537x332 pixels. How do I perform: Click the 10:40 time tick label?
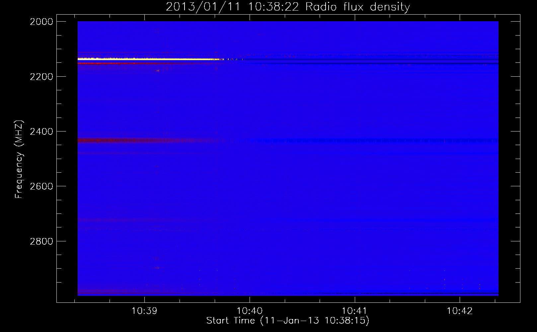point(250,311)
